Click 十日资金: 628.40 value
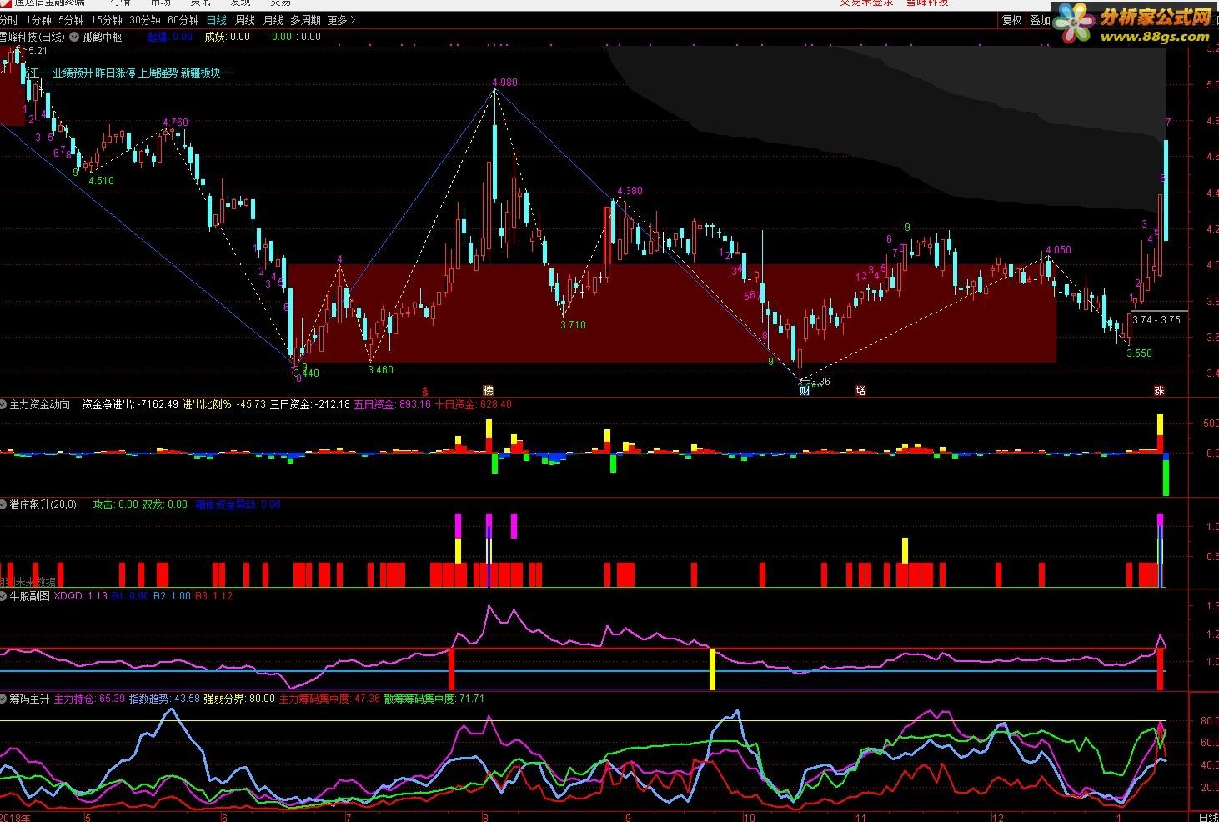 point(474,404)
